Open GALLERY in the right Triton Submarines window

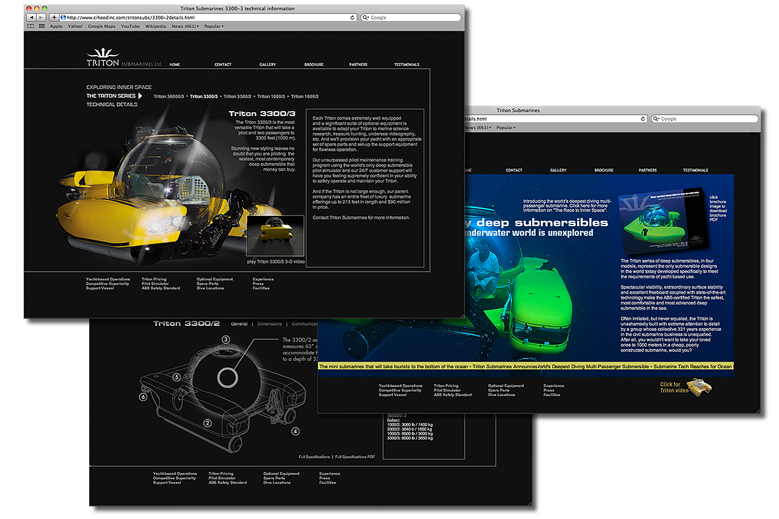point(558,170)
